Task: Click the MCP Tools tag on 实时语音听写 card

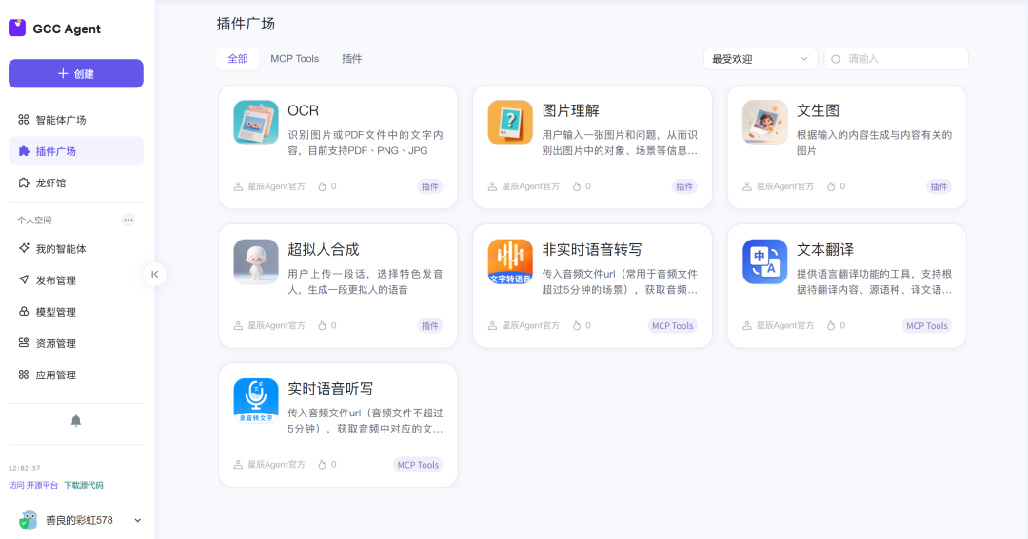Action: coord(418,464)
